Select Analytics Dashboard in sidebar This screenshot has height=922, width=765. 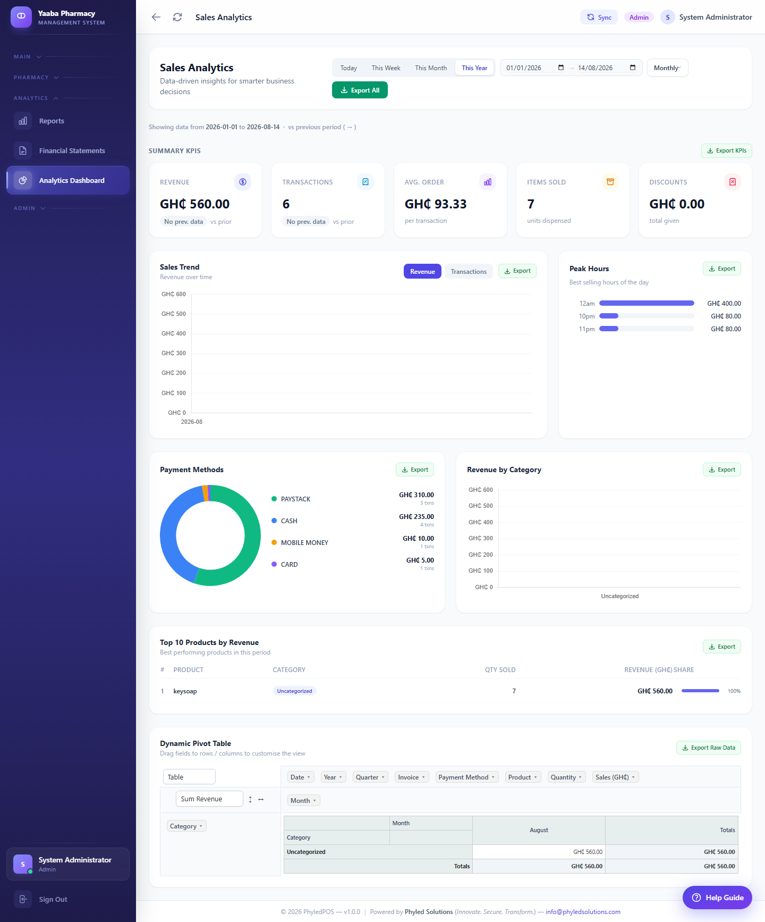point(68,180)
